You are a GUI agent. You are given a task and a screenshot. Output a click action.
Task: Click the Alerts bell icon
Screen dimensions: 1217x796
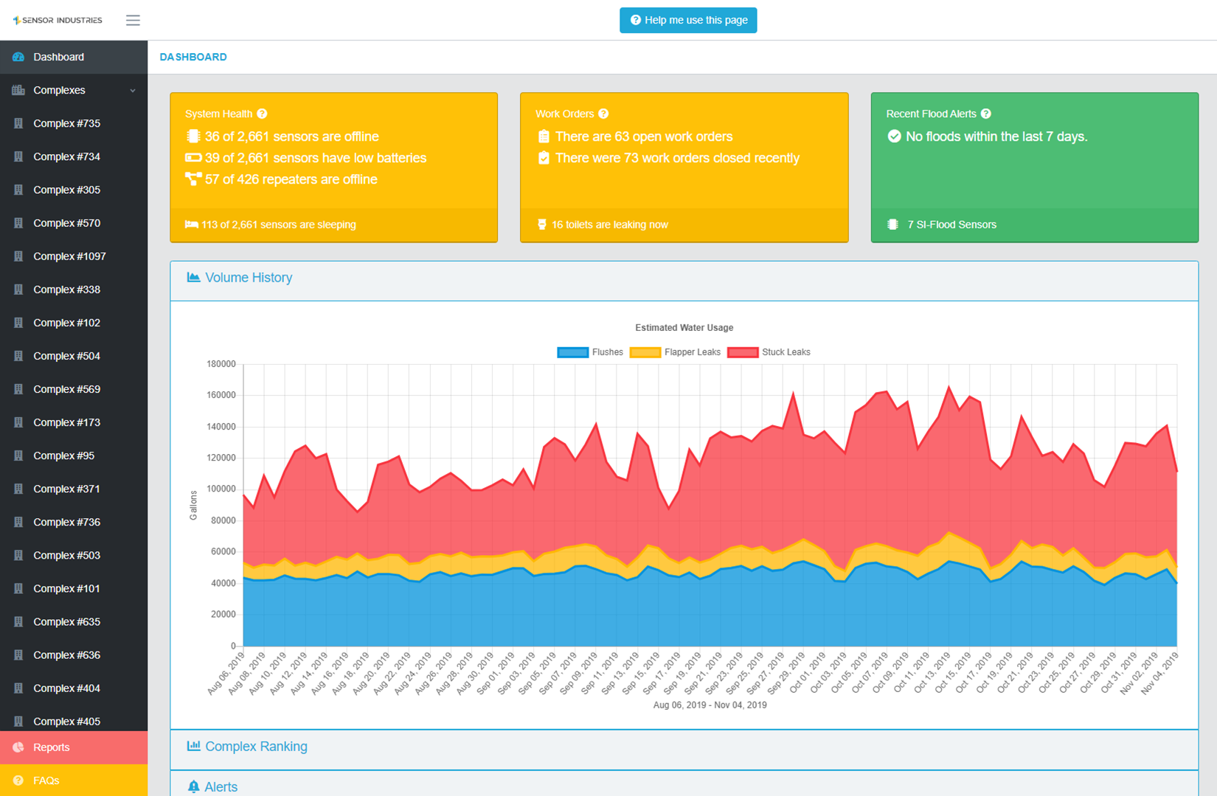(x=193, y=786)
